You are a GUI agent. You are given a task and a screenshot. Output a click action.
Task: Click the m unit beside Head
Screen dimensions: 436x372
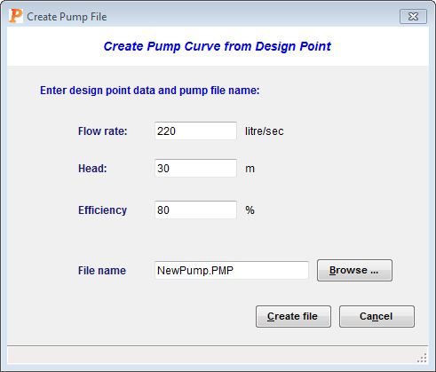(x=250, y=169)
